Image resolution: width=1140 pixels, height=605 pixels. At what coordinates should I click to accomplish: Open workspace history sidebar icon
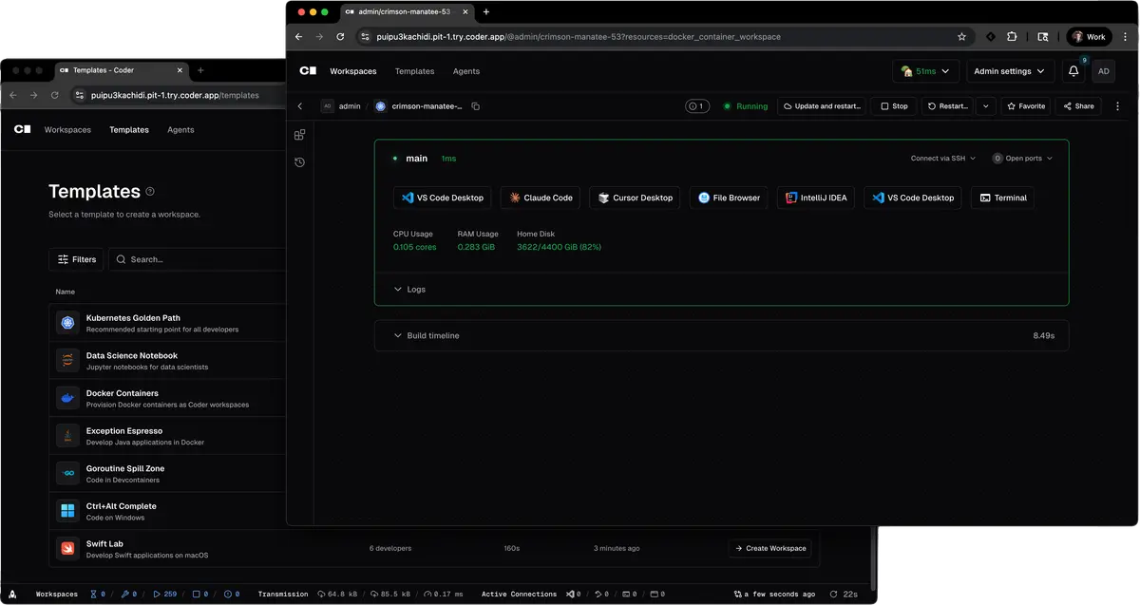299,162
